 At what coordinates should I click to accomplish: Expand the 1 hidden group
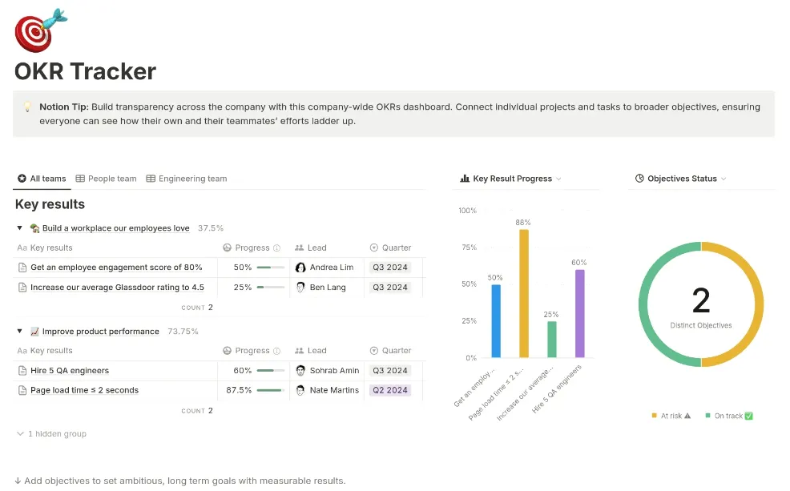(x=51, y=433)
